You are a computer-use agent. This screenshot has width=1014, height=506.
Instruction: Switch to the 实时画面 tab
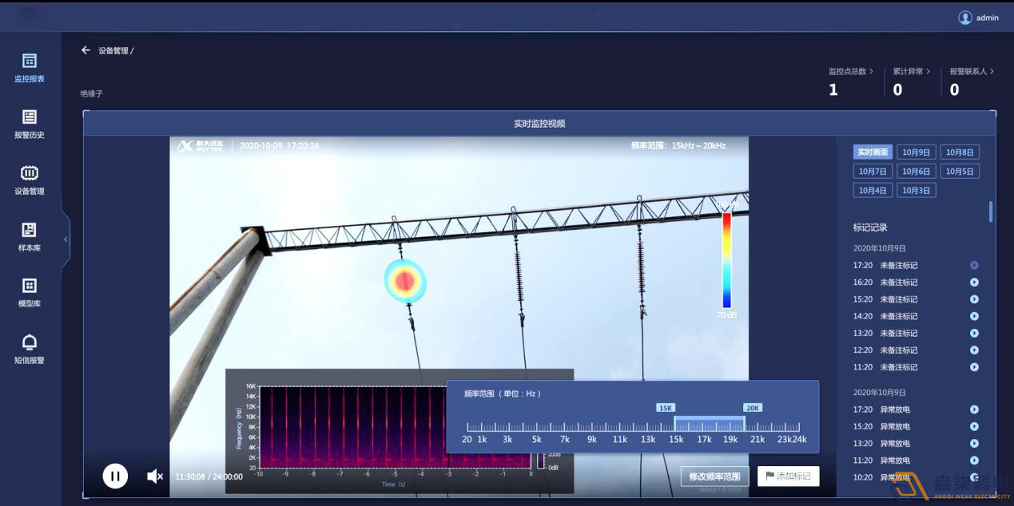pyautogui.click(x=873, y=152)
